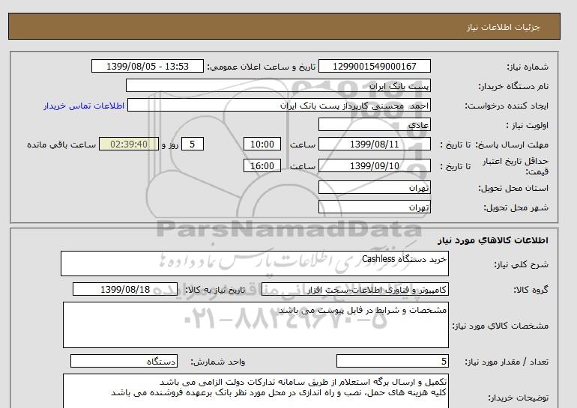Viewport: 577px width, 408px height.
Task: Click the buyer name field پست بانک ایران
Action: click(278, 85)
